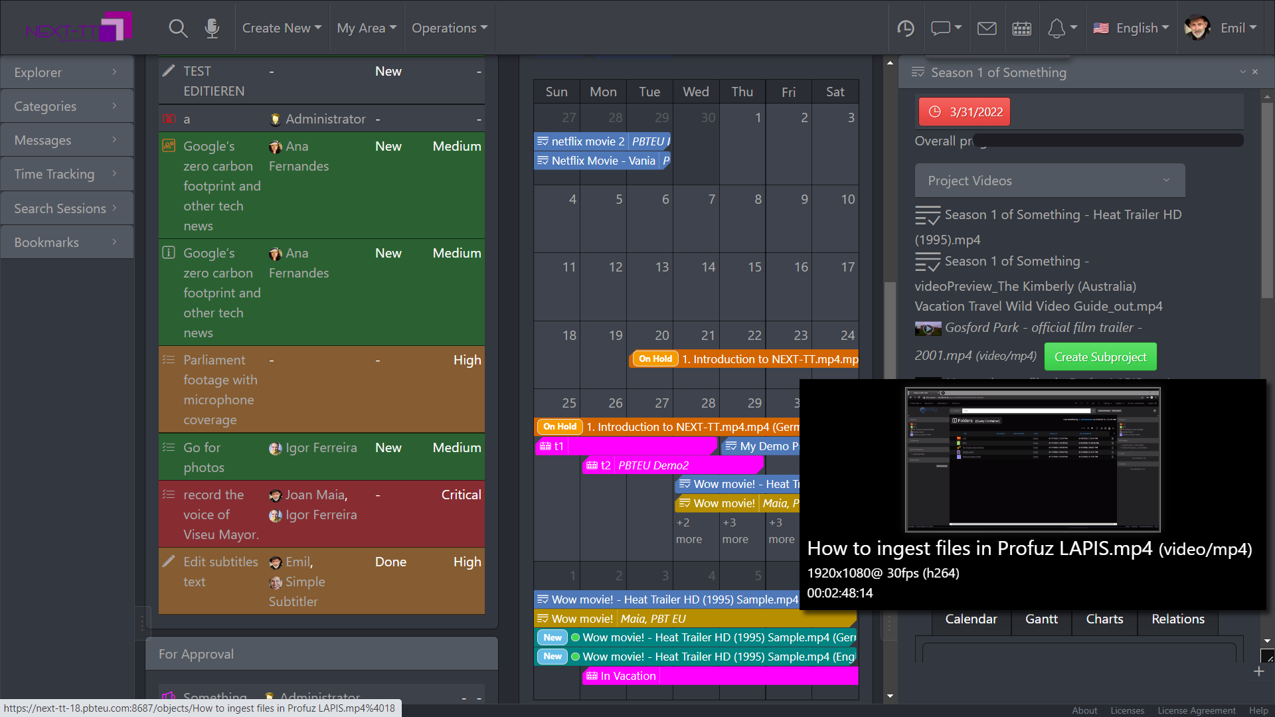The image size is (1275, 717).
Task: Open notifications via the bell icon
Action: tap(1057, 28)
